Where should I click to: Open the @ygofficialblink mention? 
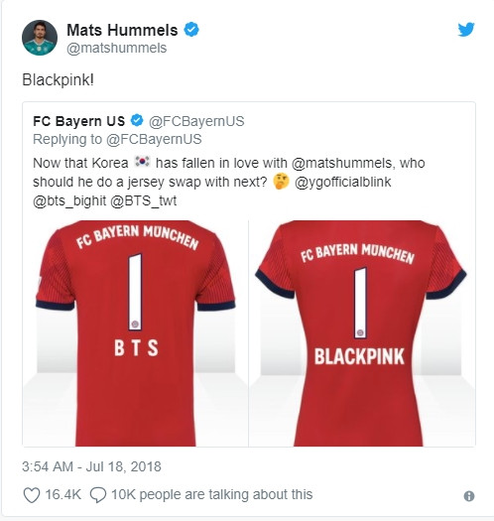(342, 182)
